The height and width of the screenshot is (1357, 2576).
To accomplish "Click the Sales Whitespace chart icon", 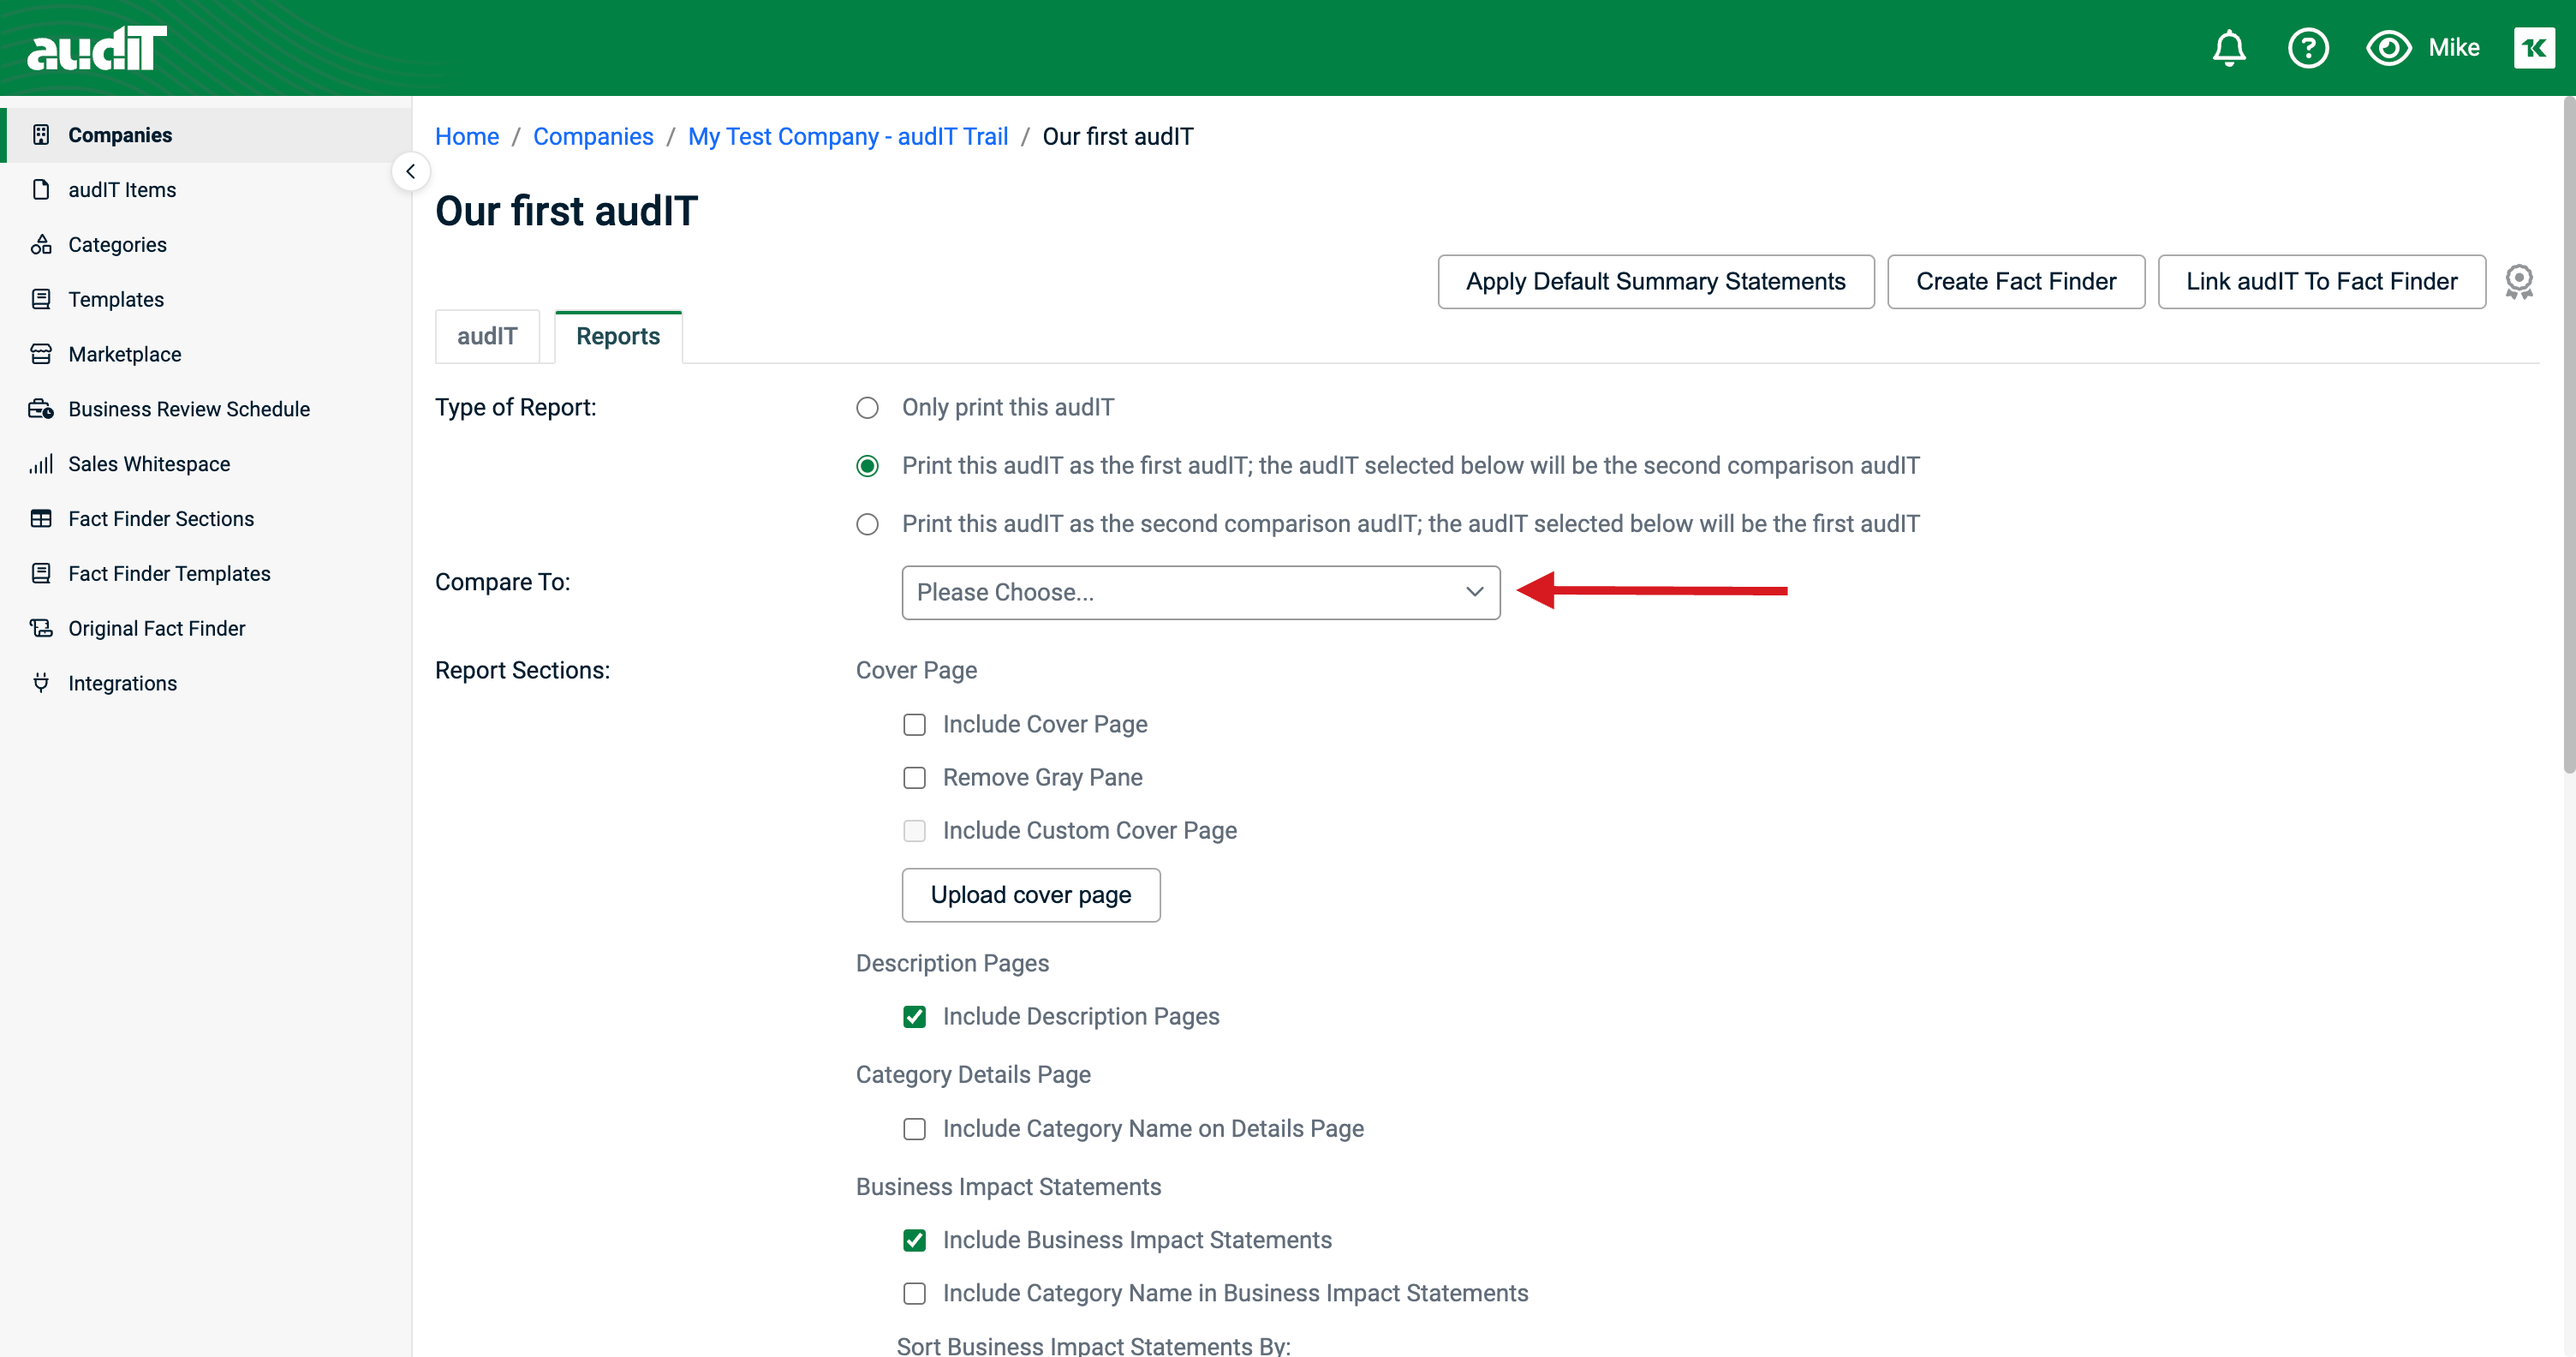I will point(41,464).
